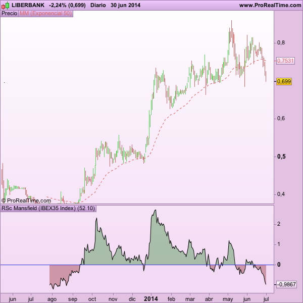This screenshot has height=303, width=303.
Task: Click the 0,7531 moving average price tag
Action: pos(285,61)
